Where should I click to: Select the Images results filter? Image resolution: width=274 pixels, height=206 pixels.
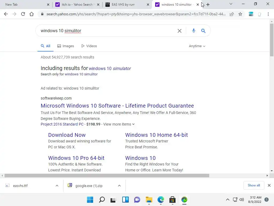pyautogui.click(x=66, y=46)
